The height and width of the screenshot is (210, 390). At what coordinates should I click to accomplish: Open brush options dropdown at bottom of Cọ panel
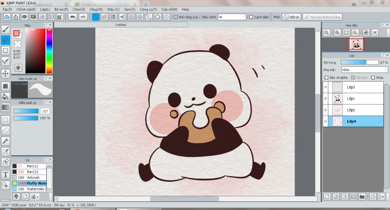point(34,197)
